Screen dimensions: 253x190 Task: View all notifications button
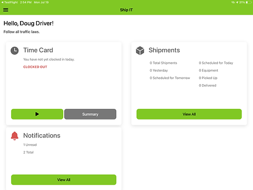tap(64, 179)
